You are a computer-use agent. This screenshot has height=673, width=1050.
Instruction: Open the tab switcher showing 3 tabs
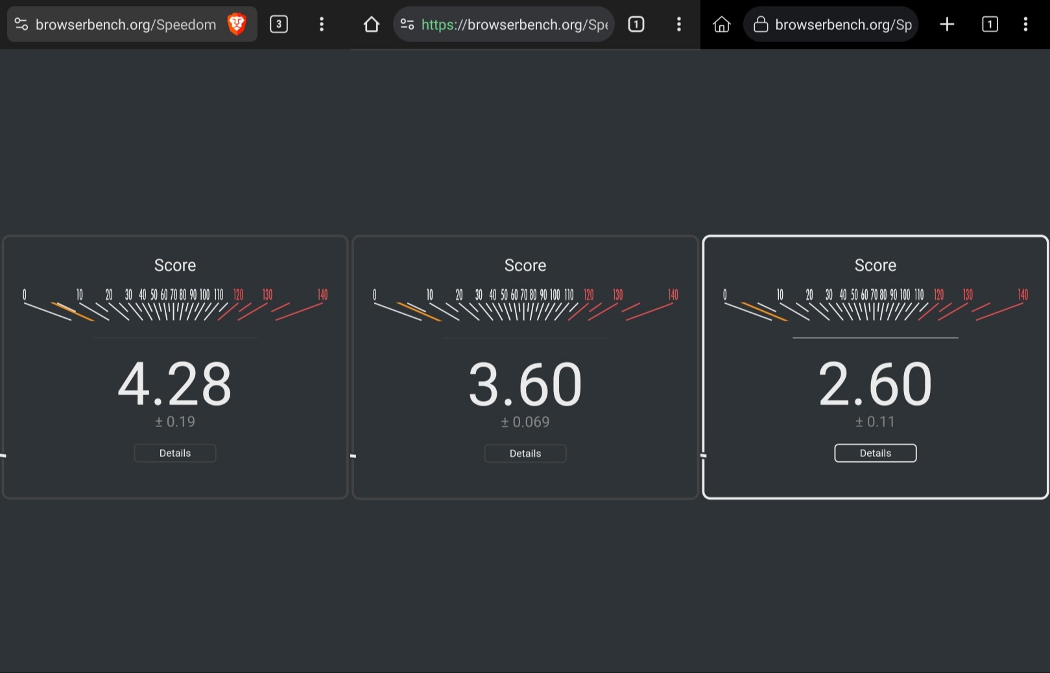[279, 25]
